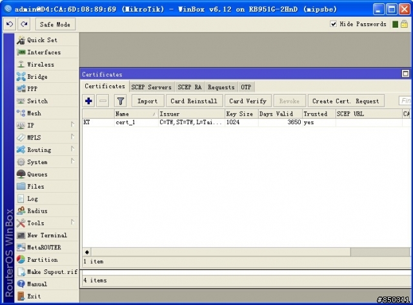Open the Manual
Image resolution: width=413 pixels, height=305 pixels.
click(x=47, y=284)
